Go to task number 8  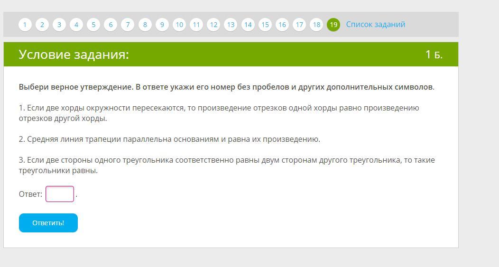145,25
